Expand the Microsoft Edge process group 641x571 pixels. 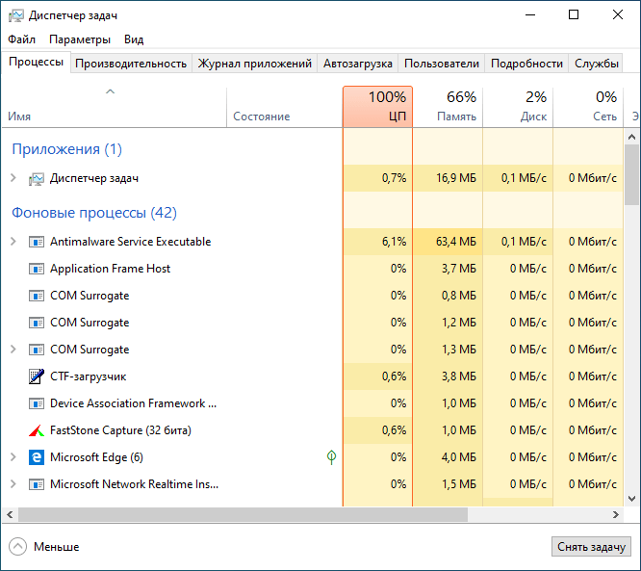click(13, 457)
